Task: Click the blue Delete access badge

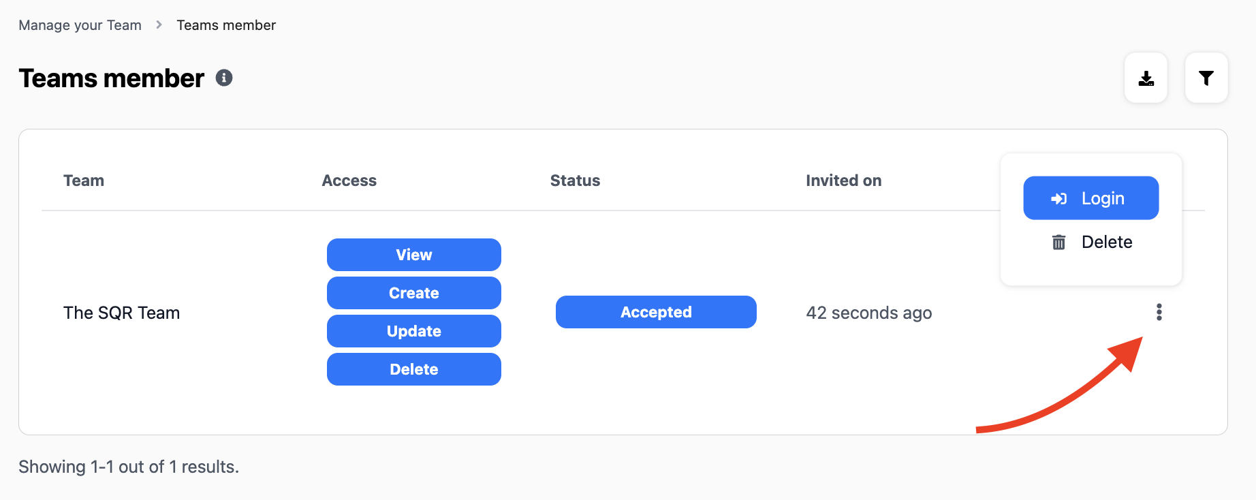Action: click(413, 369)
